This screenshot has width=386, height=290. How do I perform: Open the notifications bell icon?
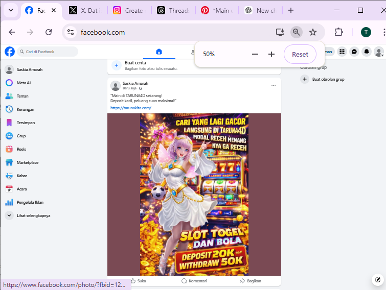(367, 52)
